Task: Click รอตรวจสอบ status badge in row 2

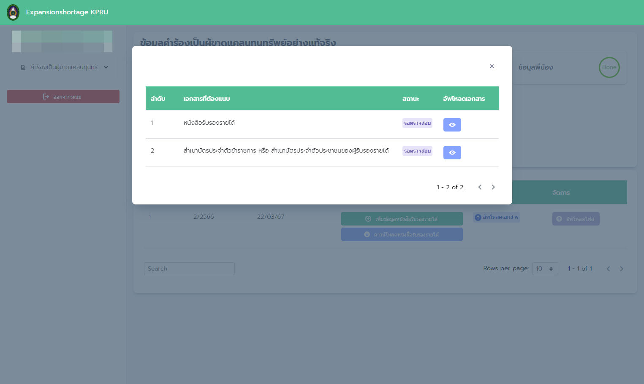Action: click(417, 151)
